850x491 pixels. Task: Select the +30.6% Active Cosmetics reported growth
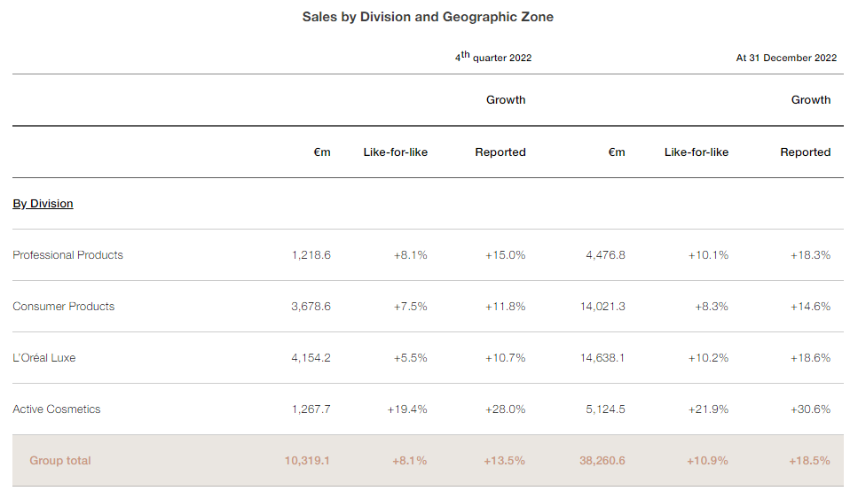tap(810, 409)
